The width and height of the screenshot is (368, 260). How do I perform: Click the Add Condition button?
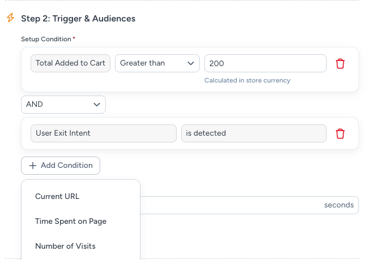tap(61, 166)
